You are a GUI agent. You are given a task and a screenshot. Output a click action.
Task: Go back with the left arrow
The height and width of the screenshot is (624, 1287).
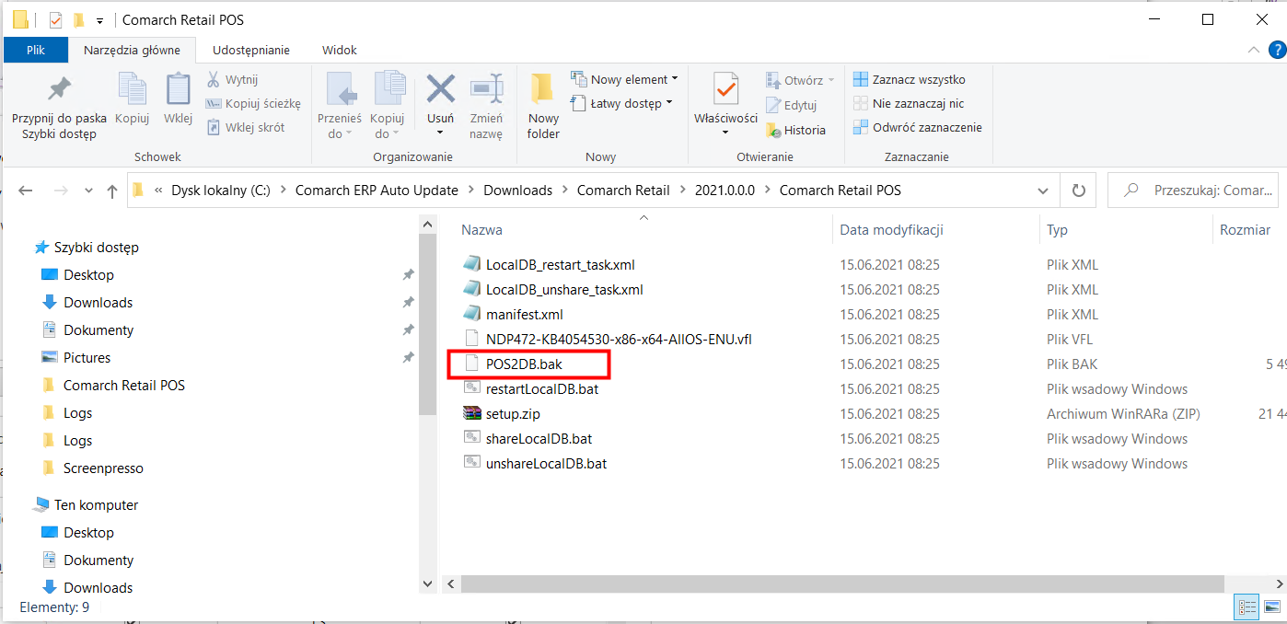tap(26, 191)
